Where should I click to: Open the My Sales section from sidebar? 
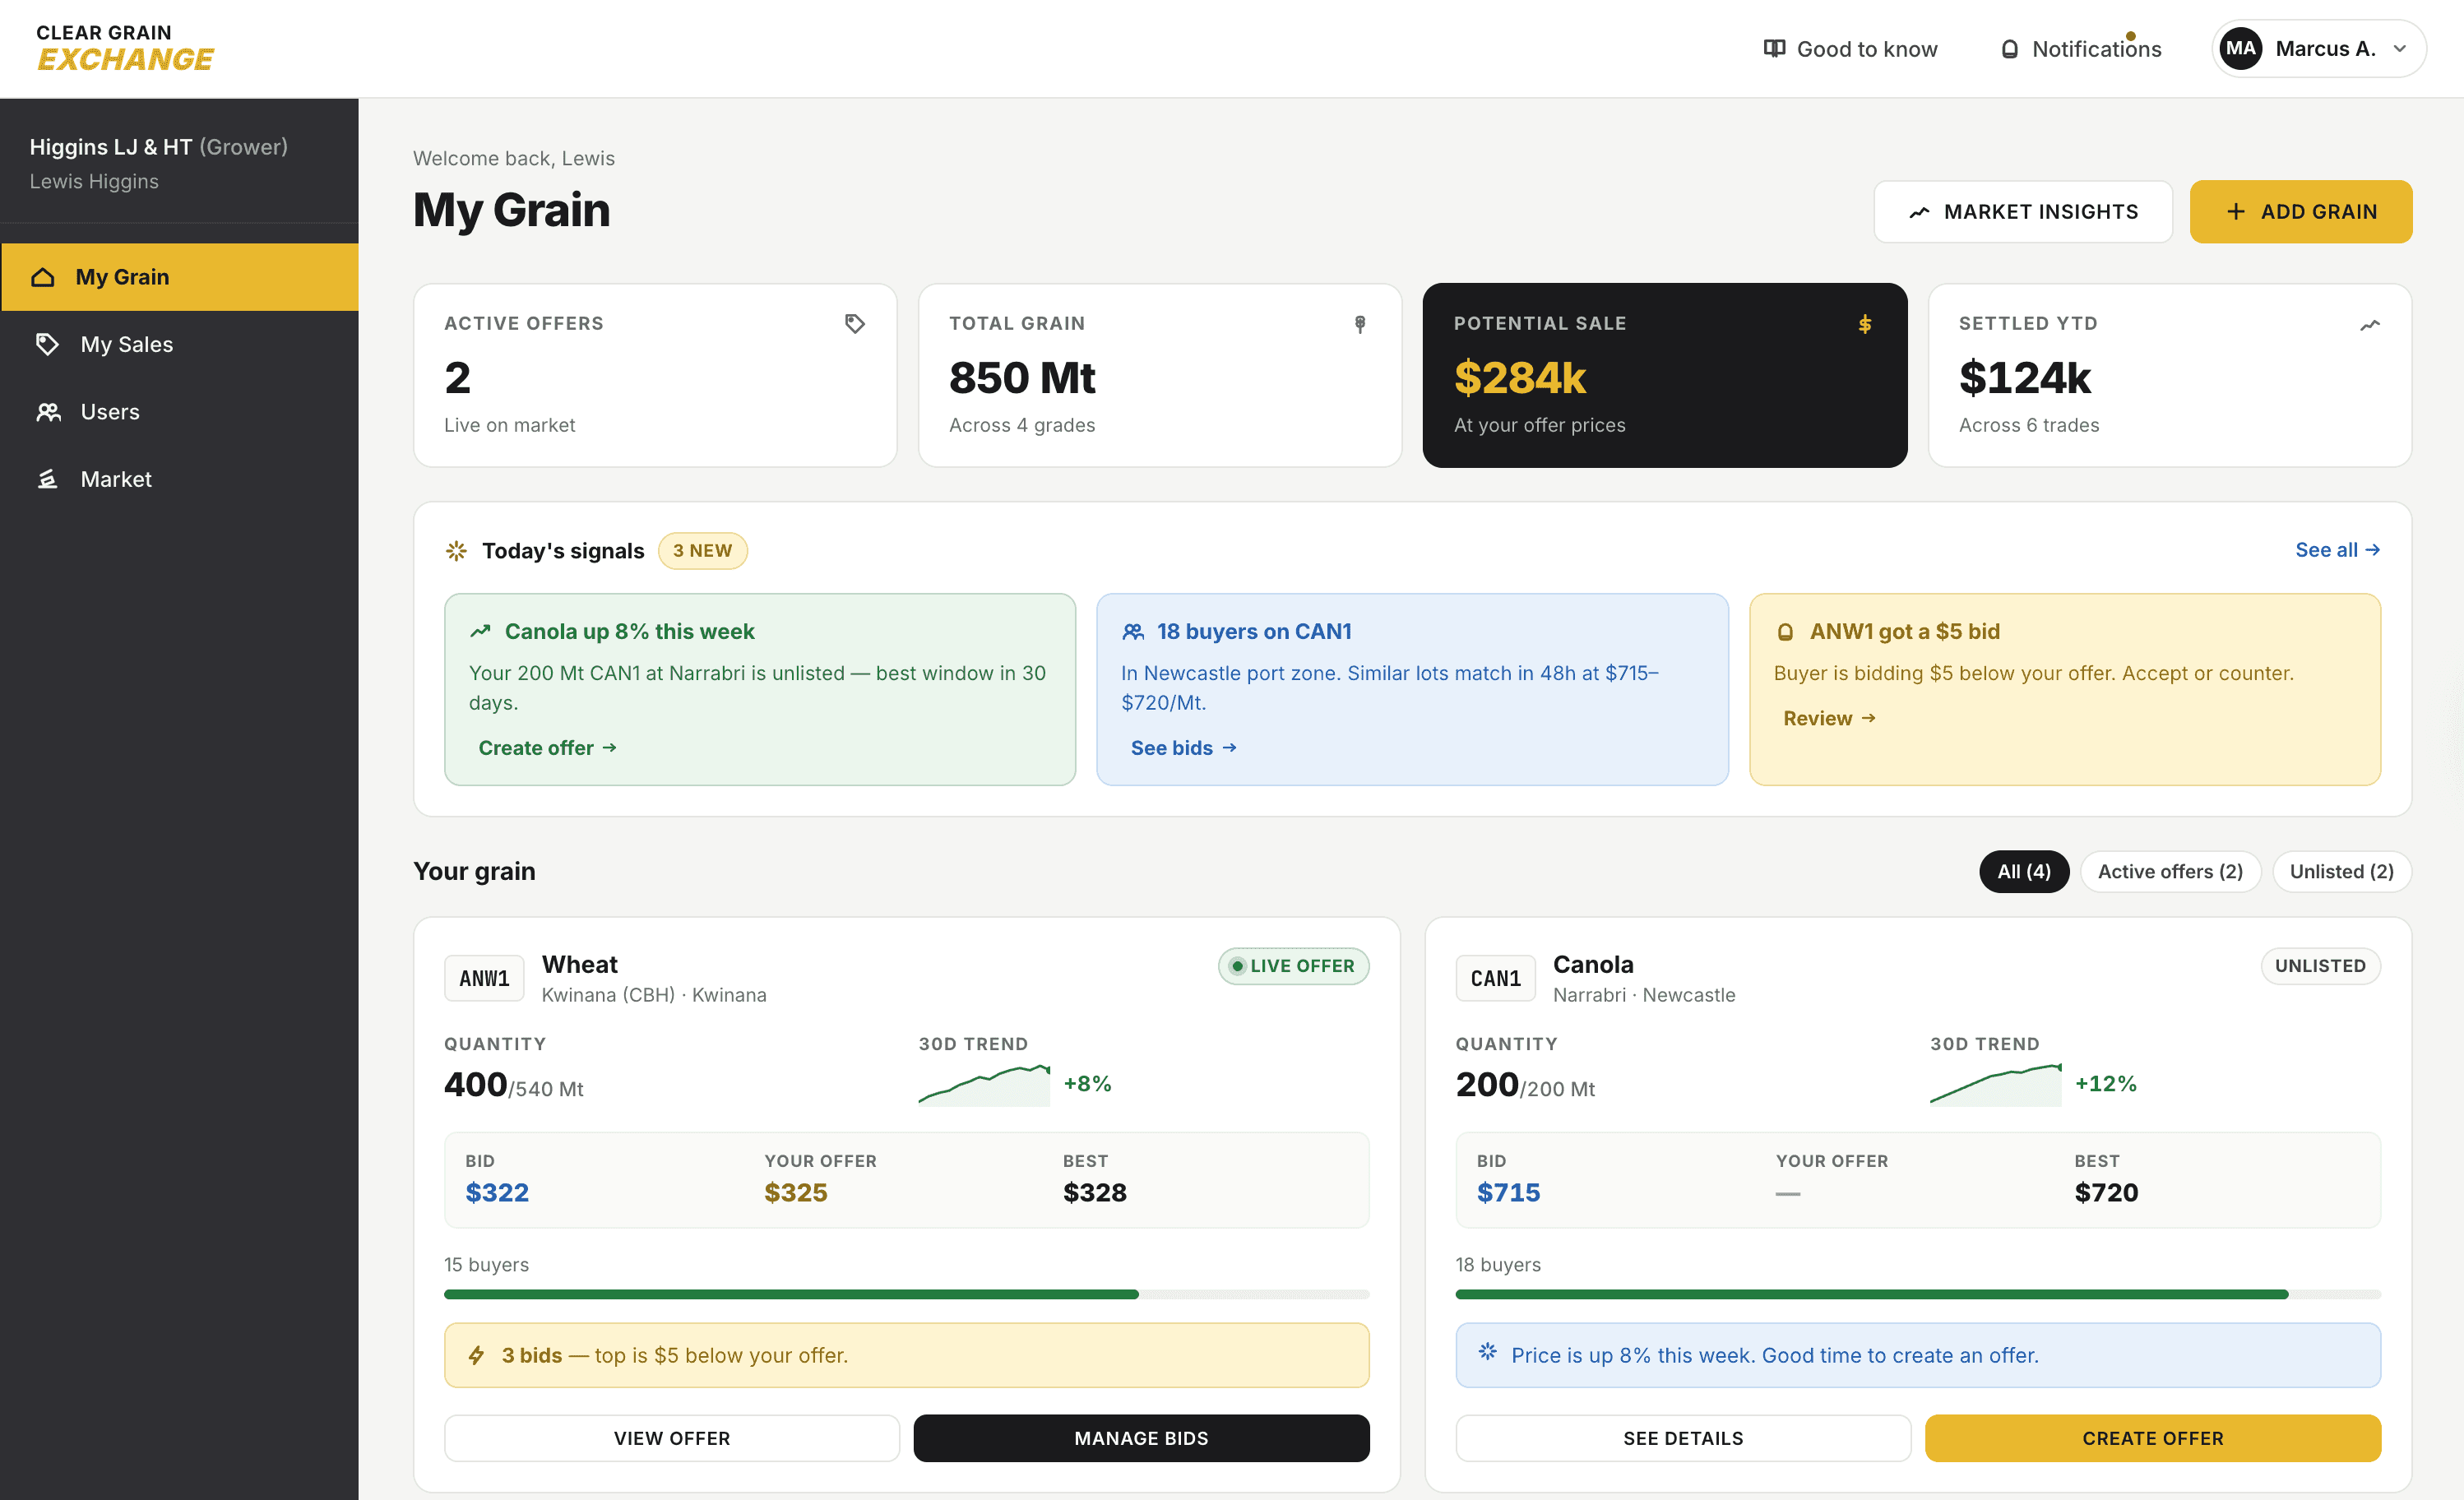point(127,344)
